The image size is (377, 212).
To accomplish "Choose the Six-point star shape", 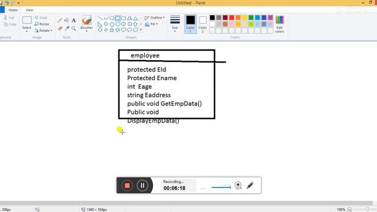I will (118, 30).
